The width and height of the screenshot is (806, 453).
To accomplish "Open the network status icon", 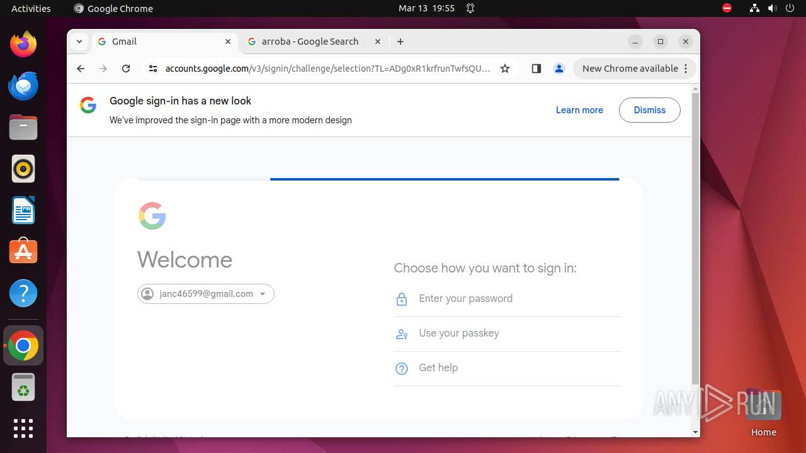I will (754, 8).
